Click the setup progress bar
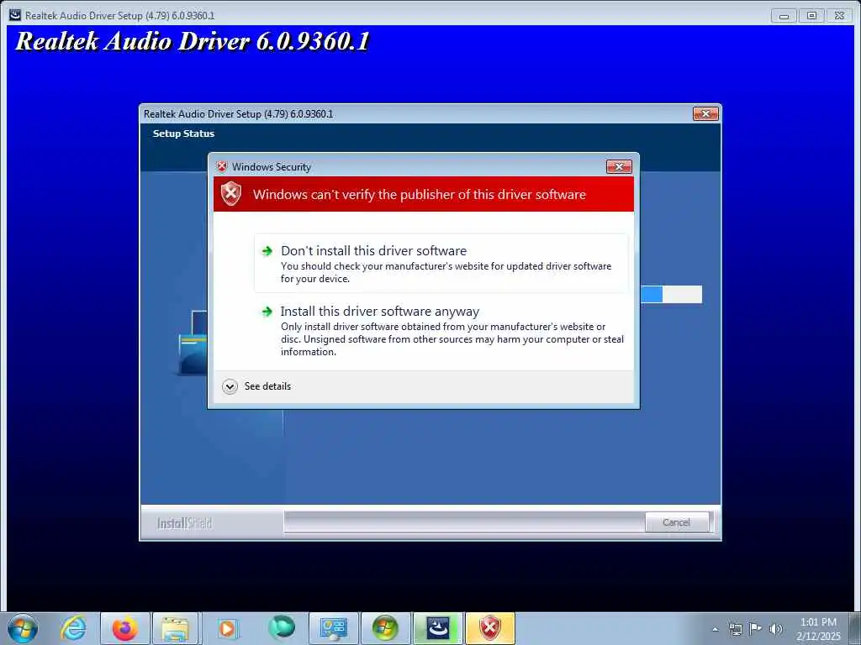 [671, 294]
